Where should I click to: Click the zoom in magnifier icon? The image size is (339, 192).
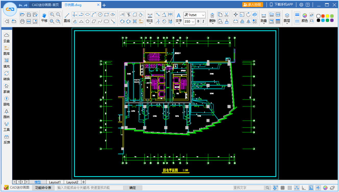point(52,15)
